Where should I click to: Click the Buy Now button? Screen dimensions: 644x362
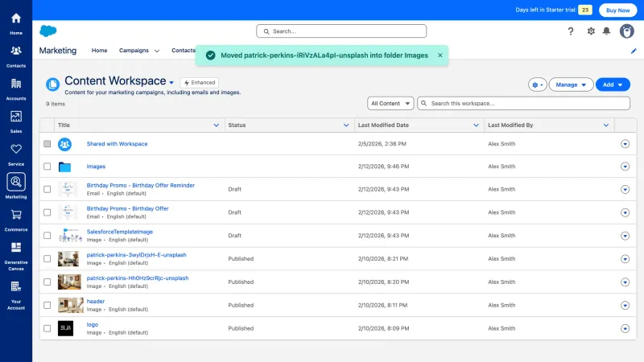617,10
